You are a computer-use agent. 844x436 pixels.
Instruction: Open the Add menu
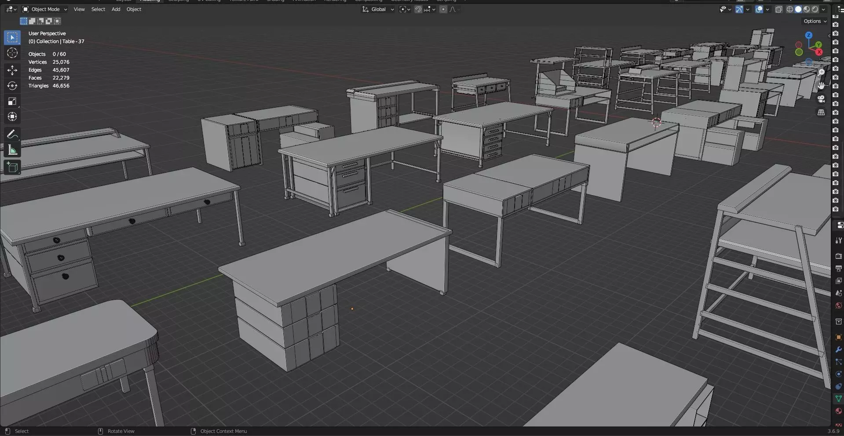(116, 9)
